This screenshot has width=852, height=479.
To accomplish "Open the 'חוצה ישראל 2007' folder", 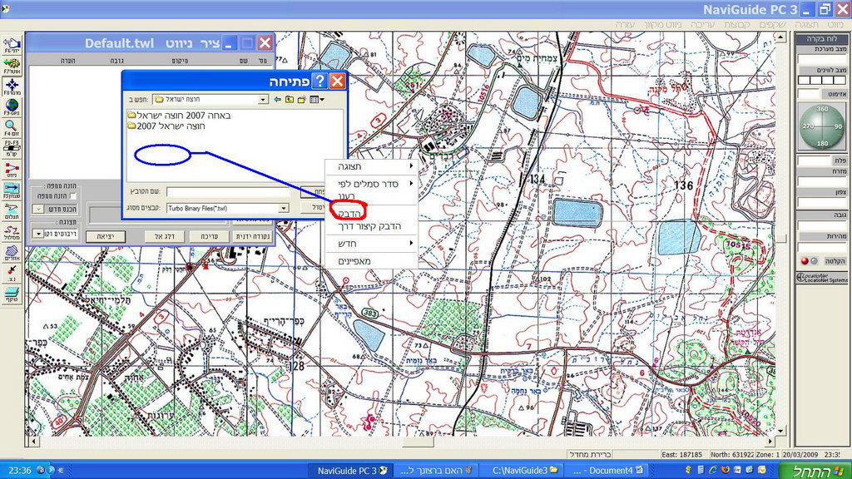I will 166,126.
